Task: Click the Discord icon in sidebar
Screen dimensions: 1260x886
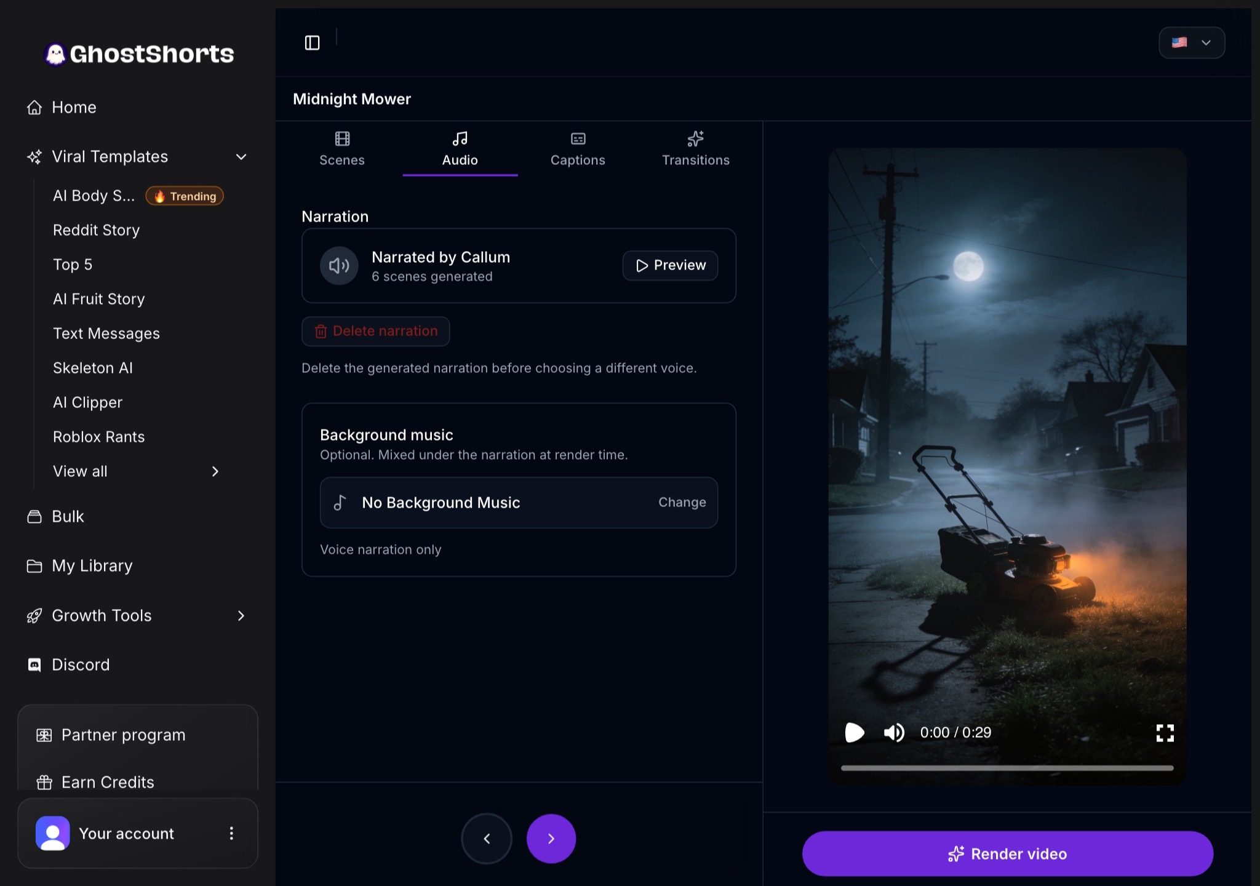Action: [34, 664]
